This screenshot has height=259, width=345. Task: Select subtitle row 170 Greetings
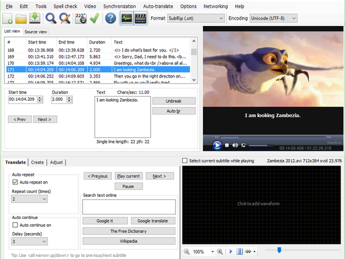tap(98, 63)
